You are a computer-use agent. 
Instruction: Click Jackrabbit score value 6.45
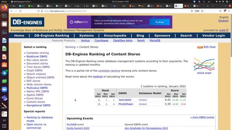[x=167, y=100]
